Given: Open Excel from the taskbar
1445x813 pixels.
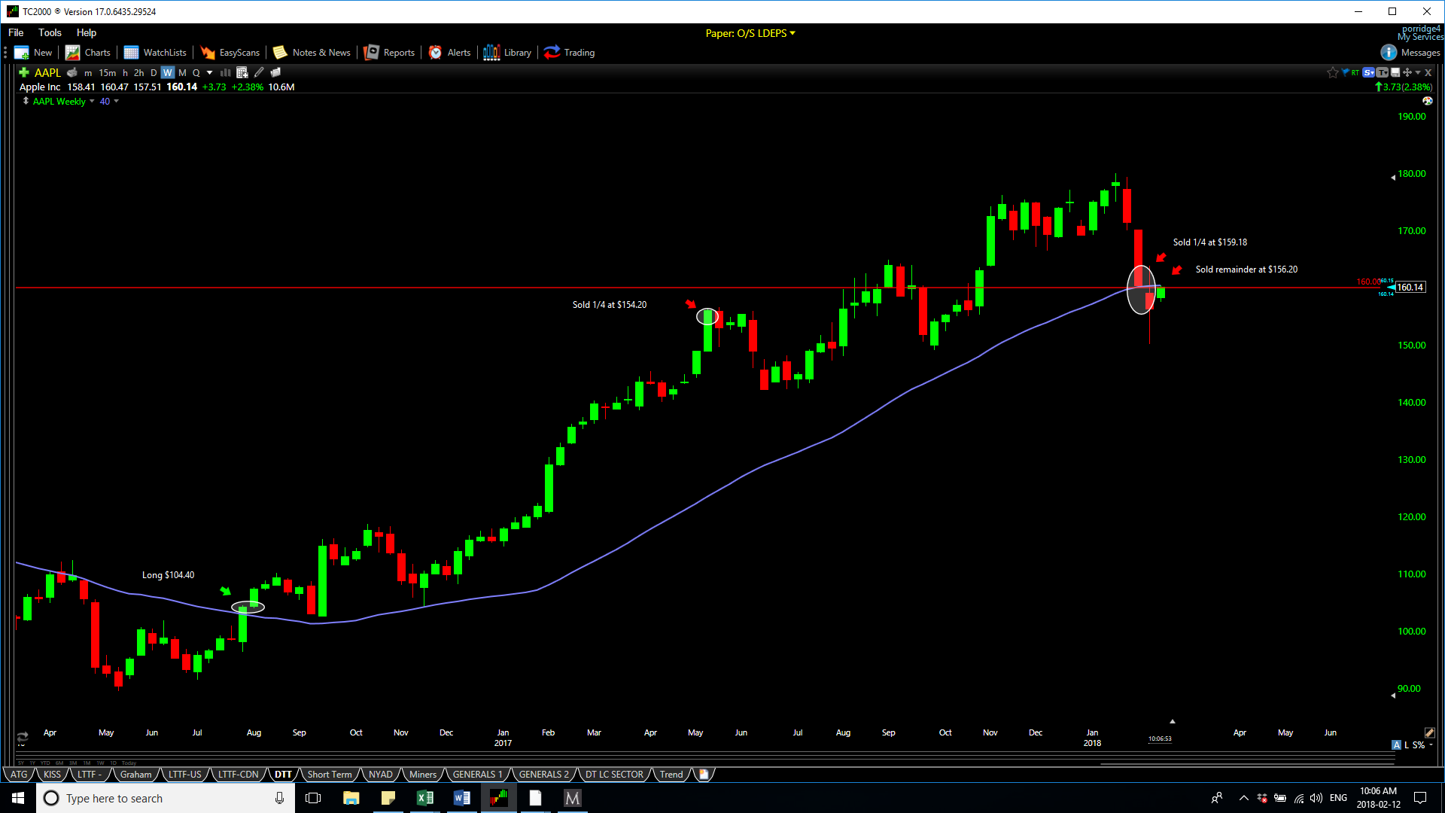Looking at the screenshot, I should (x=424, y=798).
